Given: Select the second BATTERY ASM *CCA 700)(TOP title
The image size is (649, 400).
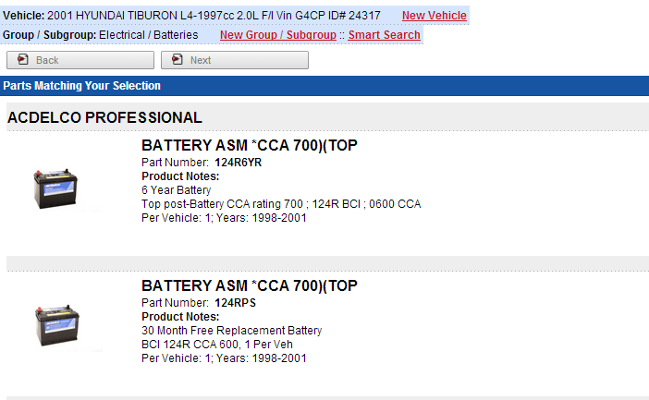Looking at the screenshot, I should [250, 285].
